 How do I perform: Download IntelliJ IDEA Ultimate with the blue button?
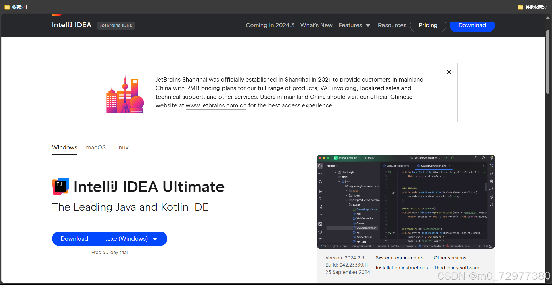point(74,239)
